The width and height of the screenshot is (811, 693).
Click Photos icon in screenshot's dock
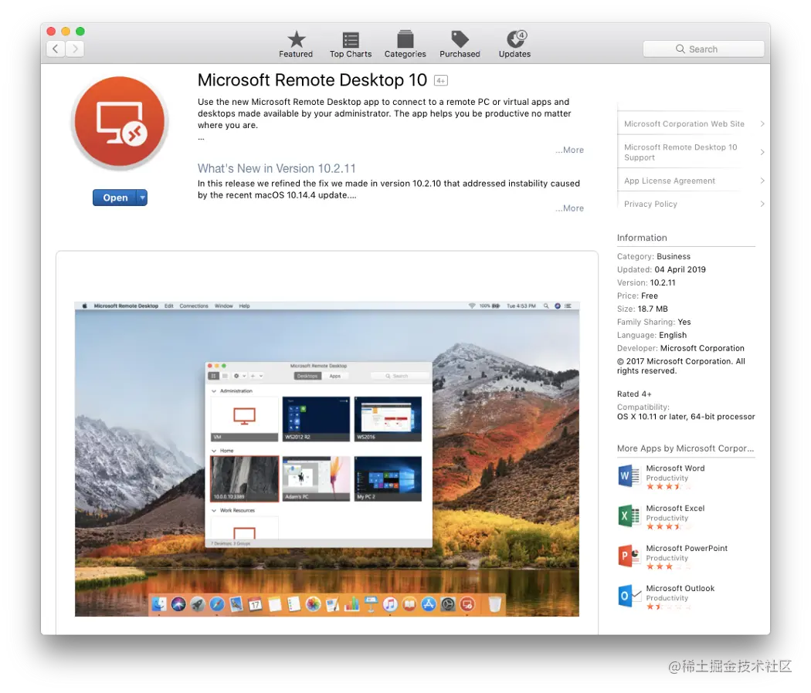click(313, 604)
